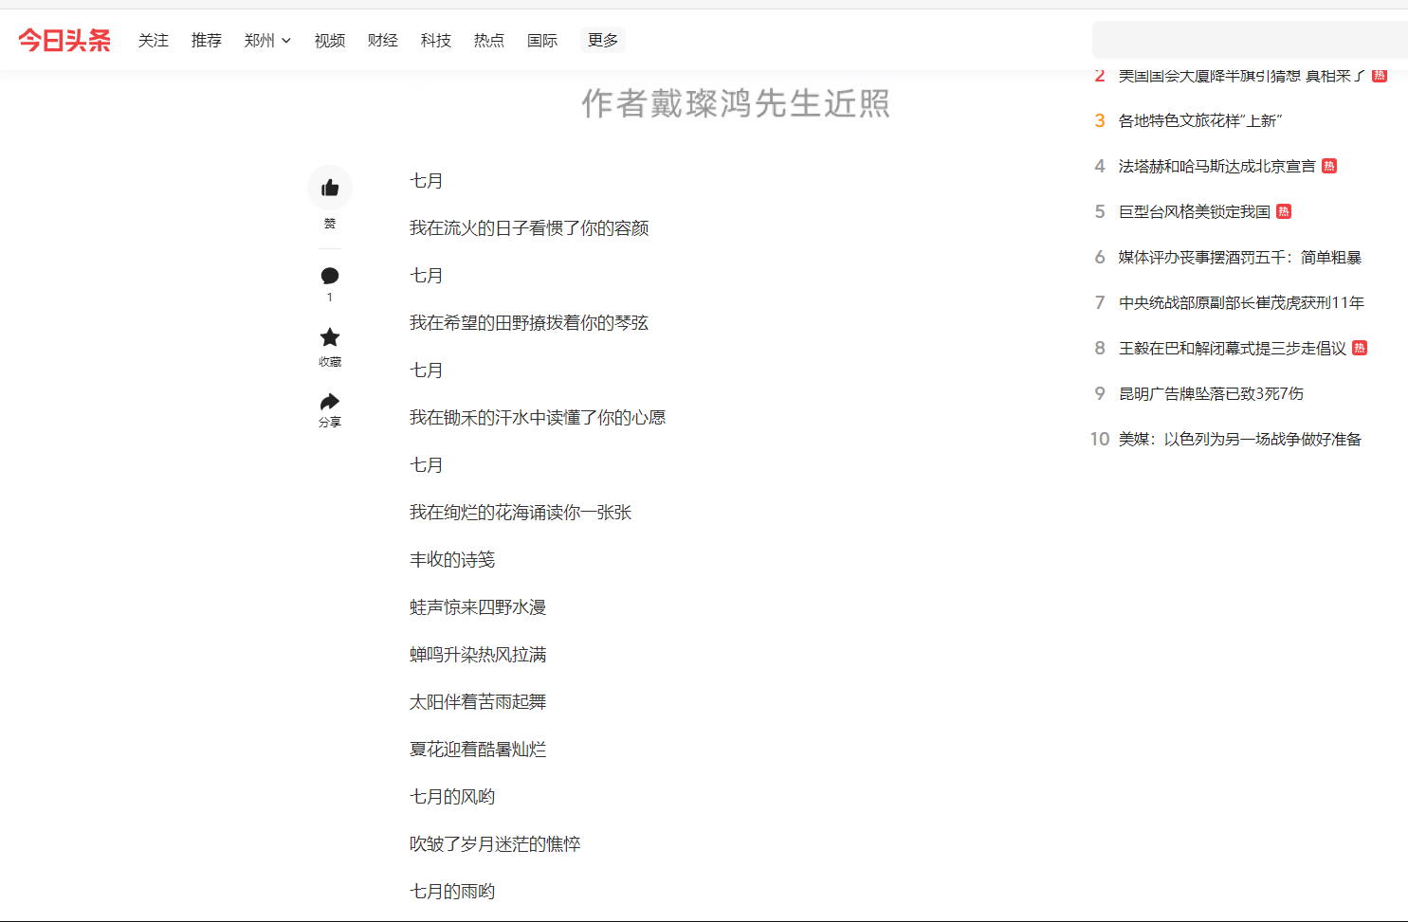The image size is (1408, 922).
Task: Click line 吹皱了岁月迷茫的憔悴
Action: 495,844
